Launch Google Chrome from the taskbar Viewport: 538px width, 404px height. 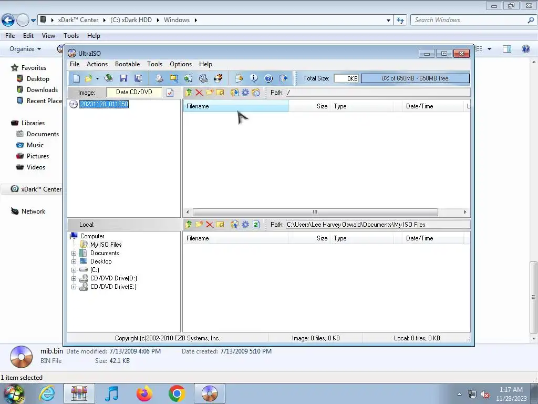point(177,393)
